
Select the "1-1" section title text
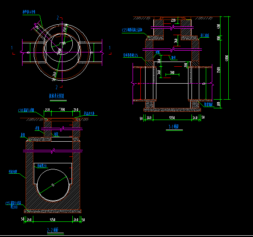click(x=174, y=127)
